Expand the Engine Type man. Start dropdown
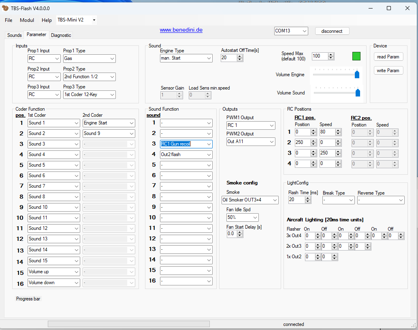418x330 pixels. pos(186,58)
